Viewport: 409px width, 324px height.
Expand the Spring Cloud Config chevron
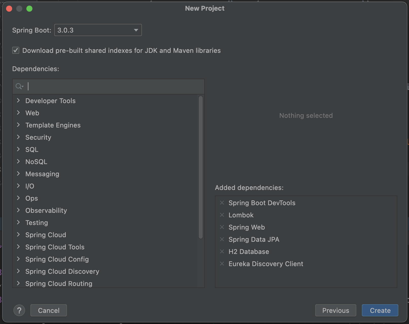point(18,259)
